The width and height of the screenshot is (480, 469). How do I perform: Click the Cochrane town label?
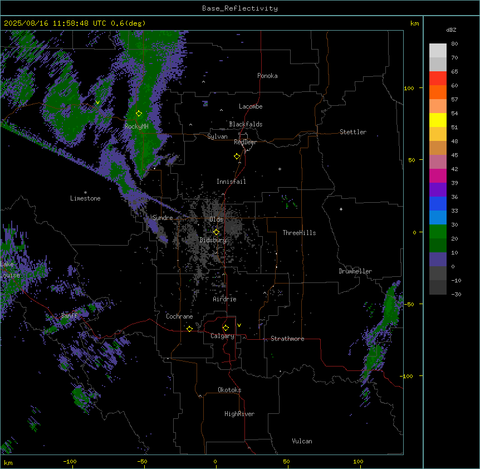[x=179, y=316]
